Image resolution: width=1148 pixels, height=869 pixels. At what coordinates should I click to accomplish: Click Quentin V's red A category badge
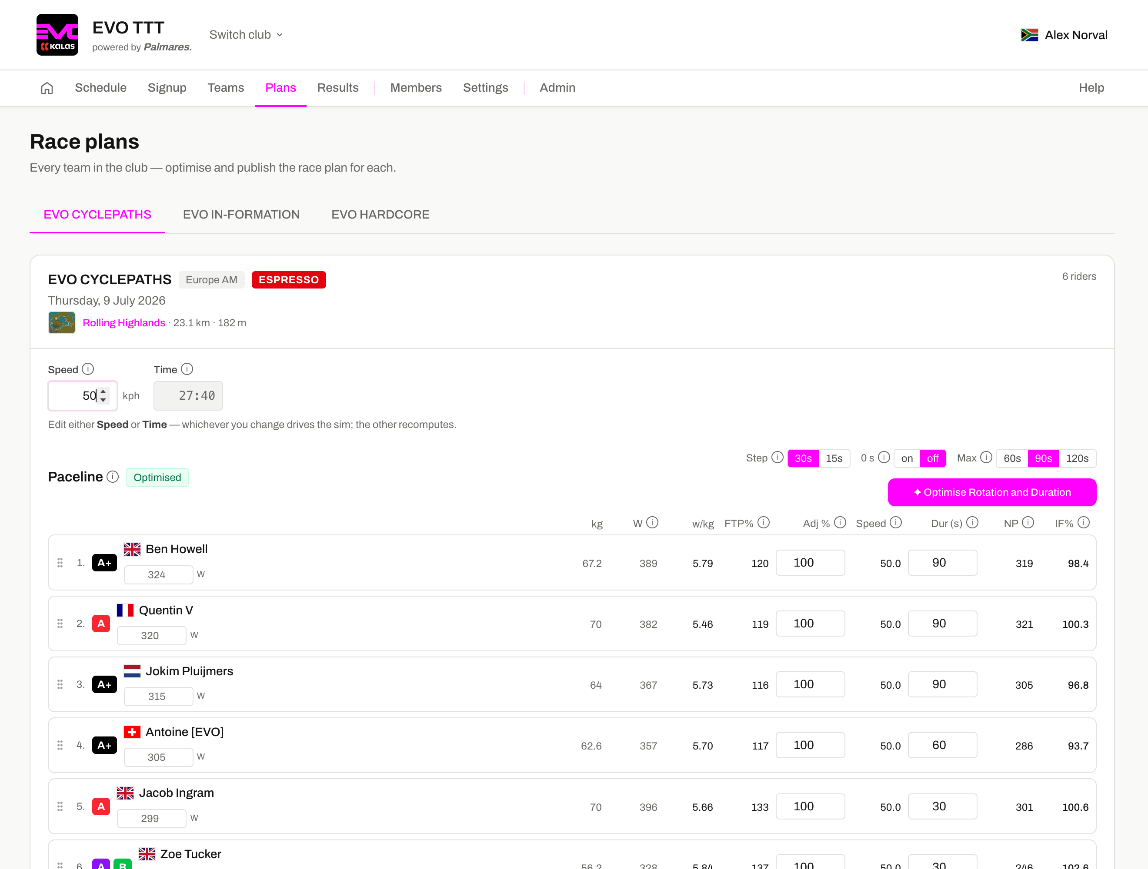101,623
